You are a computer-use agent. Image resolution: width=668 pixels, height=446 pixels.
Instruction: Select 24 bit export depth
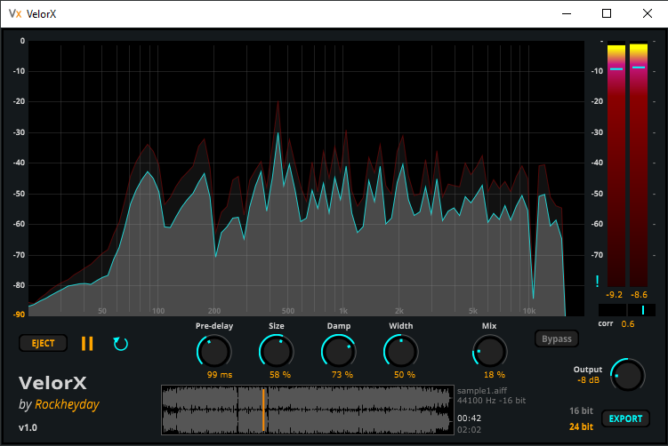pos(581,426)
